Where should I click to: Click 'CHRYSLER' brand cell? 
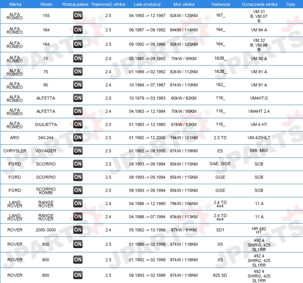point(15,151)
